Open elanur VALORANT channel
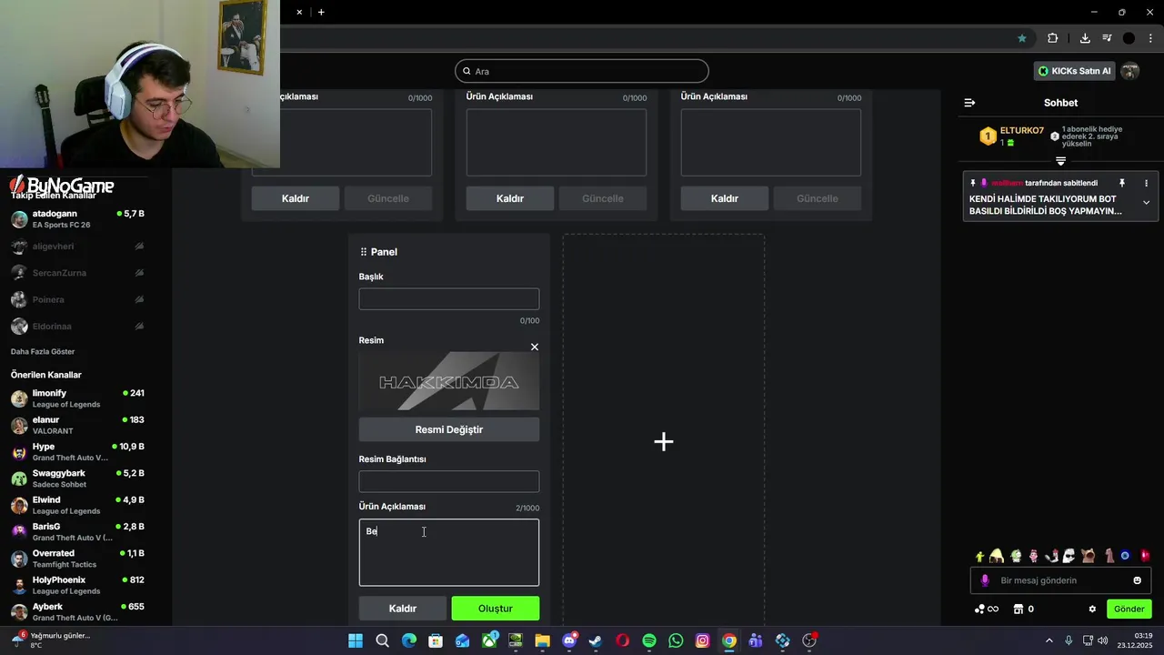This screenshot has width=1164, height=655. tap(77, 425)
